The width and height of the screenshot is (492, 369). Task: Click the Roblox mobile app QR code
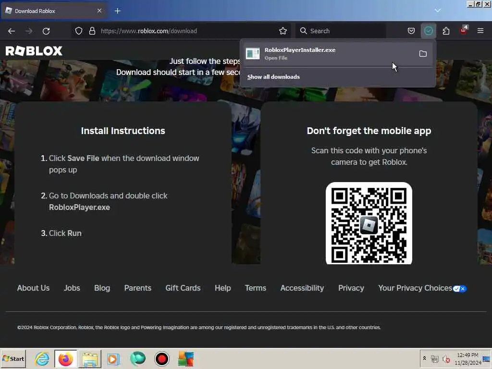(x=369, y=223)
